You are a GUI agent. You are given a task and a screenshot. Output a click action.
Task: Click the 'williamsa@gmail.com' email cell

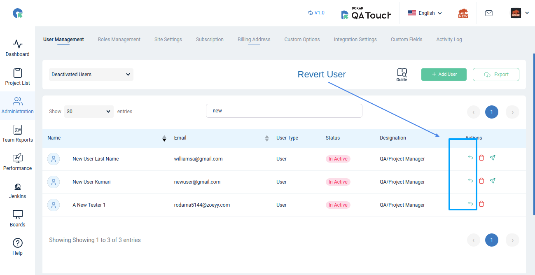(199, 159)
